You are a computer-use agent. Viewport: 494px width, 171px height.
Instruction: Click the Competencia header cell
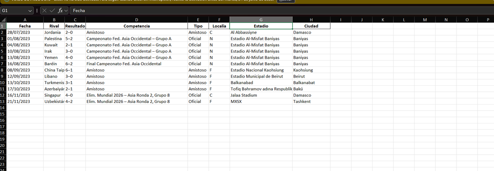click(136, 26)
